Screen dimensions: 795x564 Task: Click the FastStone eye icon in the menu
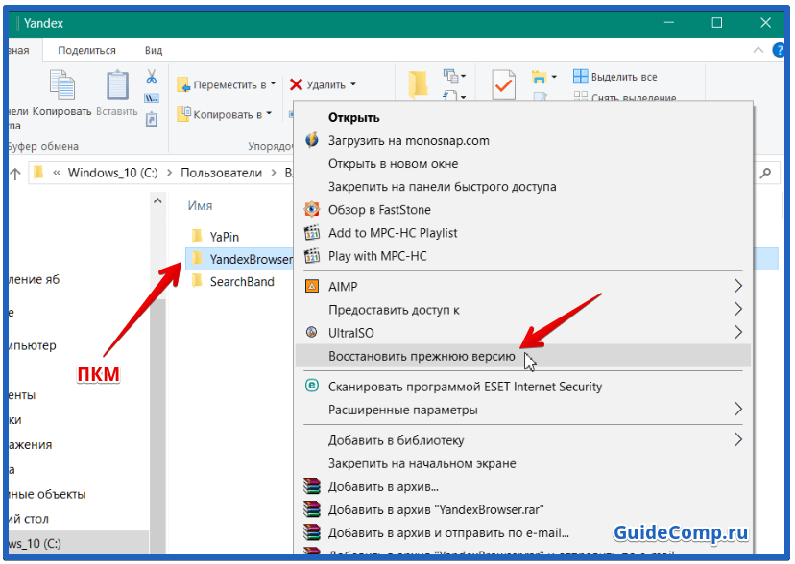(x=312, y=209)
